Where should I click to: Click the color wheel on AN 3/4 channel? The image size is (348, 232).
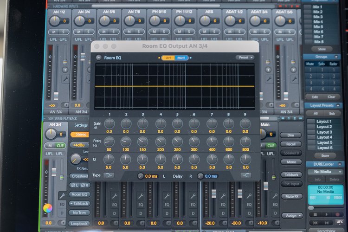coord(47,208)
